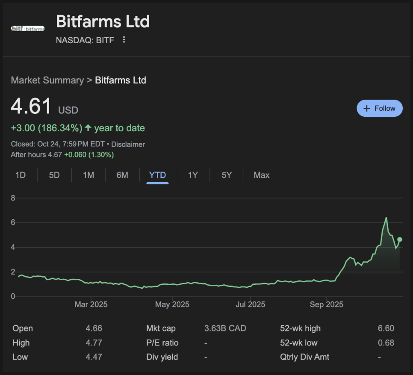Click the Follow button
The height and width of the screenshot is (375, 413).
click(x=379, y=108)
